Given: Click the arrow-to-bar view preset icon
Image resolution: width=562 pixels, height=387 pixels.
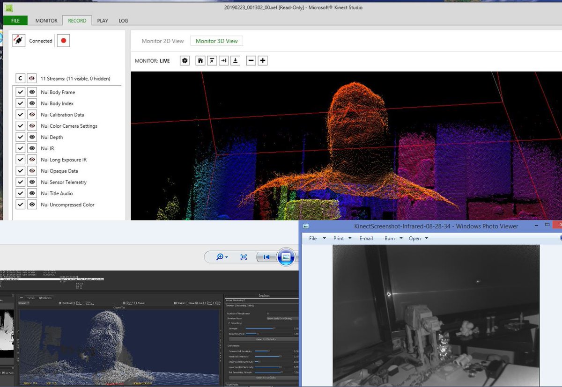Looking at the screenshot, I should click(224, 61).
